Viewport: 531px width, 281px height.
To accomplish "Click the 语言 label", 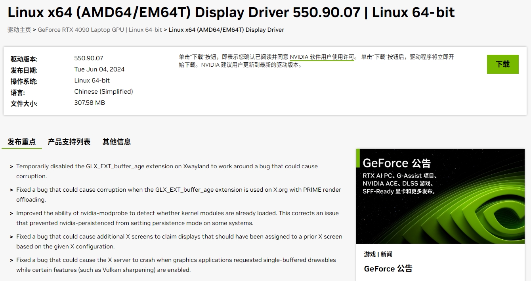I will coord(17,92).
